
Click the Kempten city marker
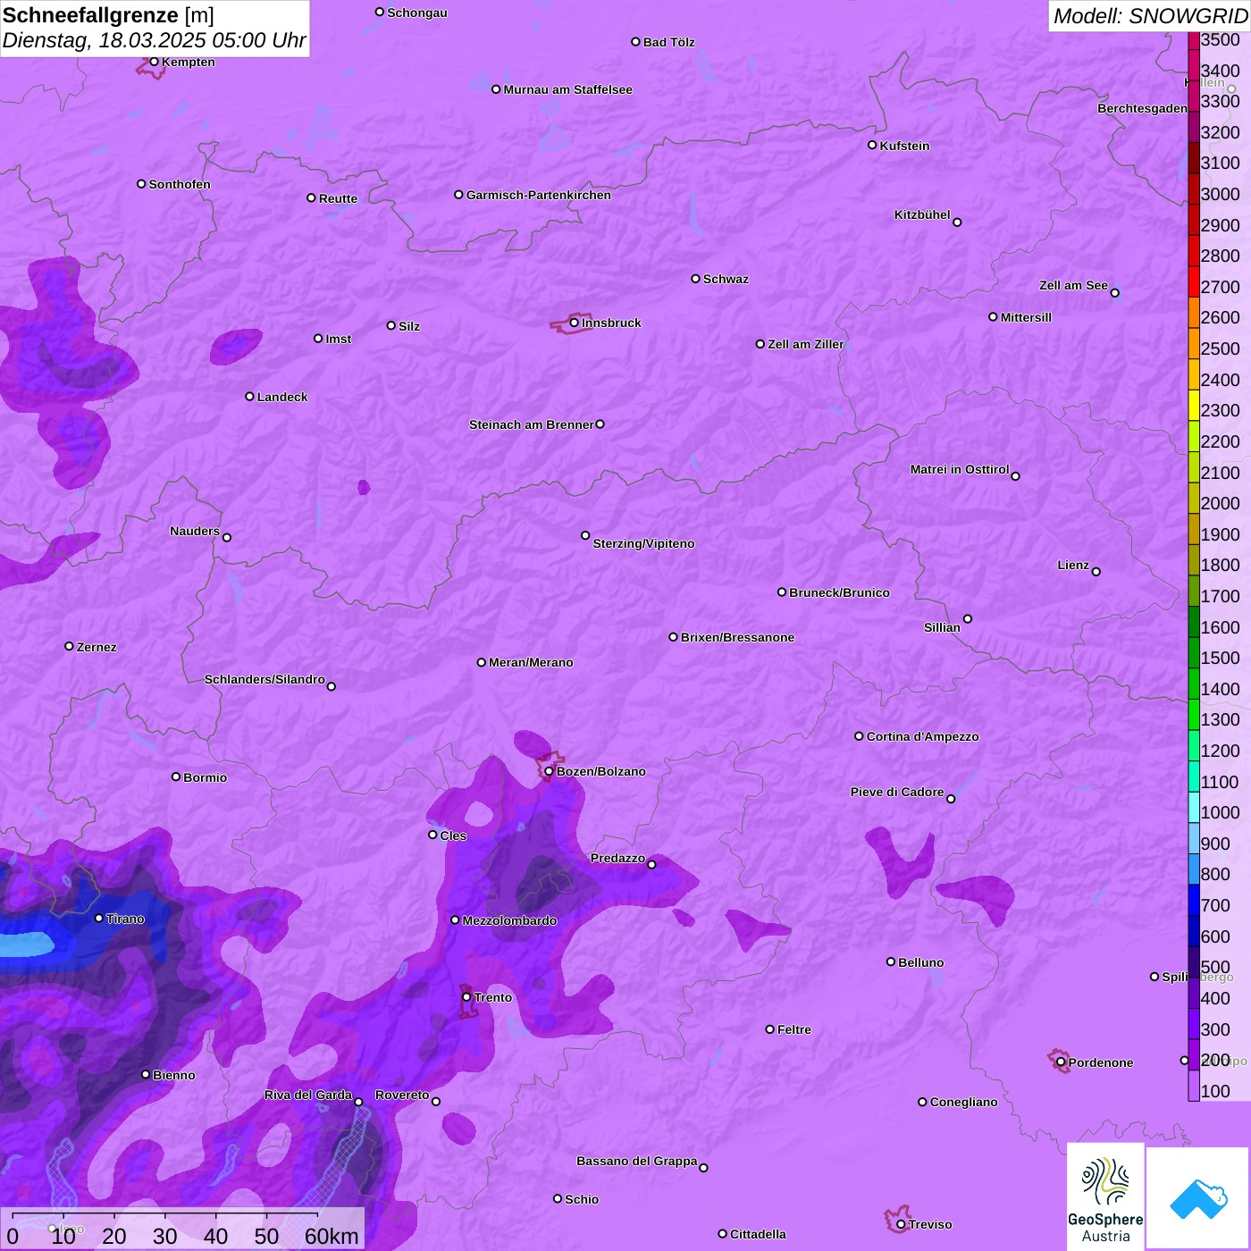pyautogui.click(x=155, y=62)
